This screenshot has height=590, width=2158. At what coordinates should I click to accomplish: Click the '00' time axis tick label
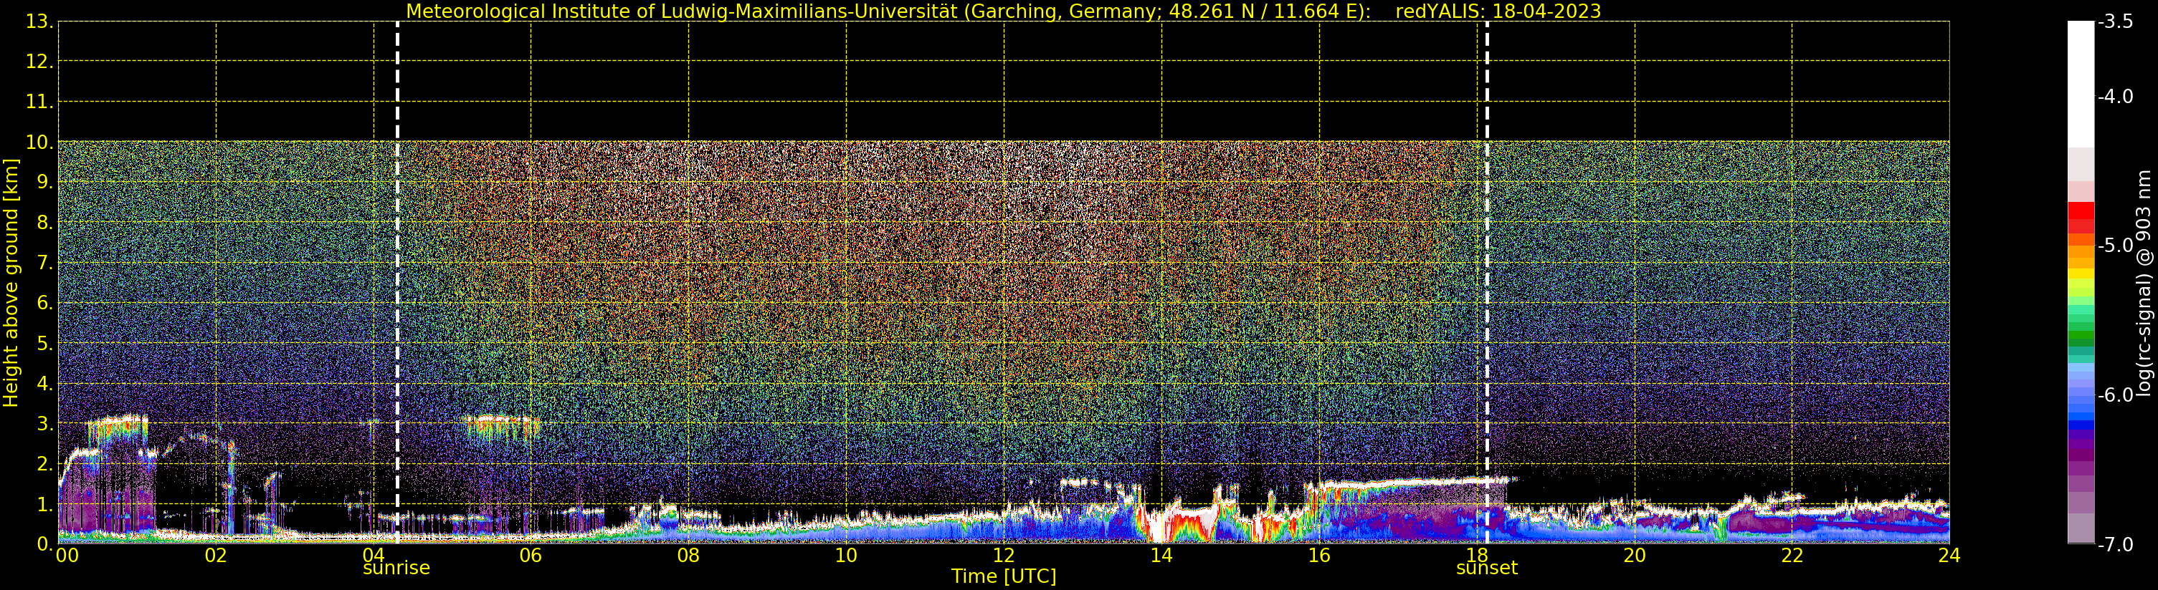[x=67, y=555]
